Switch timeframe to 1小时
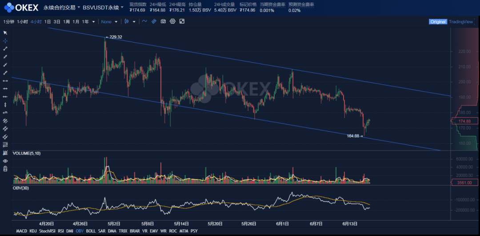 22,22
